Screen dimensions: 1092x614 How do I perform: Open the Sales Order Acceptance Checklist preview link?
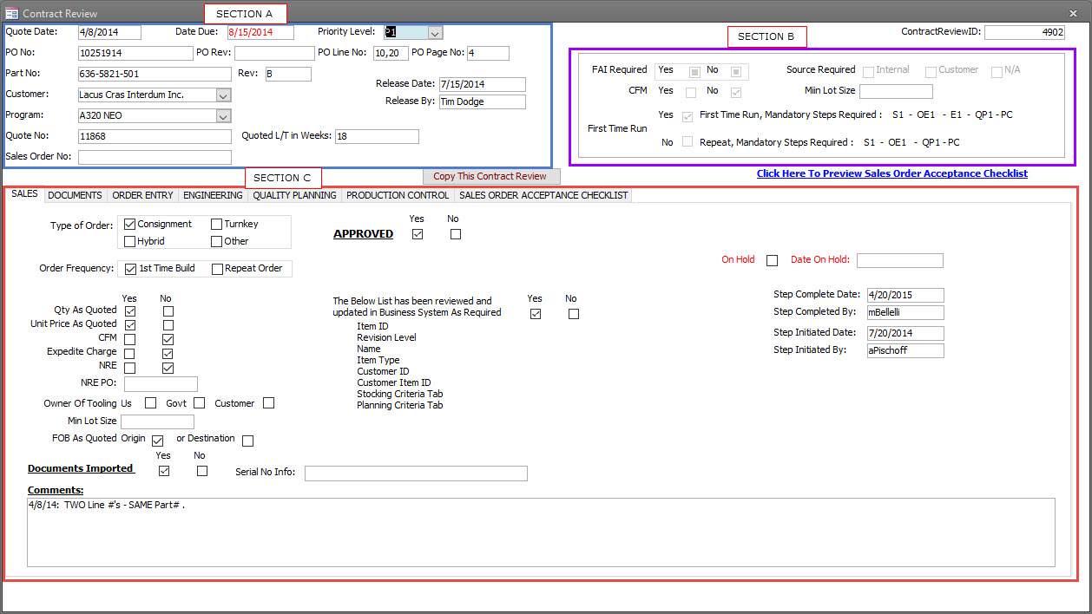pos(891,173)
